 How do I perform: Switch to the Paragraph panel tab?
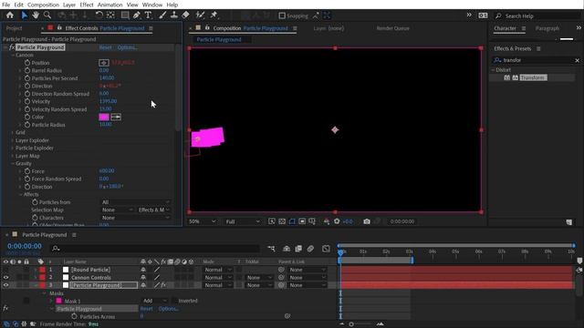click(547, 28)
